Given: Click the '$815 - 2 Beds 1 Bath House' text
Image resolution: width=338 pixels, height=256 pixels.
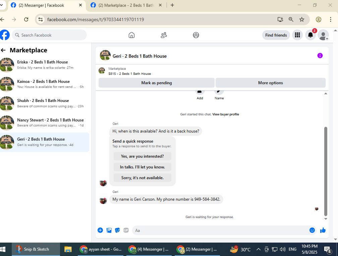Looking at the screenshot, I should 129,74.
